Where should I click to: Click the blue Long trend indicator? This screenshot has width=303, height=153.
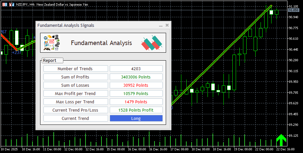click(136, 119)
